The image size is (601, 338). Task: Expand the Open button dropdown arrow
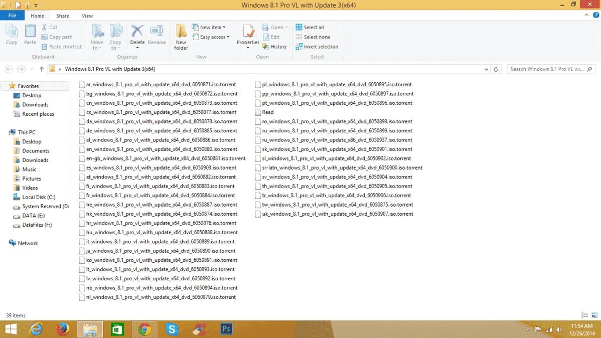coord(286,27)
